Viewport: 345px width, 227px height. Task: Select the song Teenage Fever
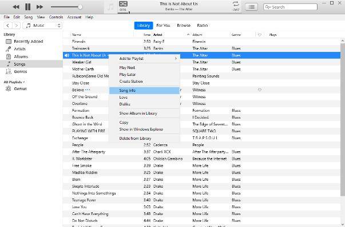point(201,200)
